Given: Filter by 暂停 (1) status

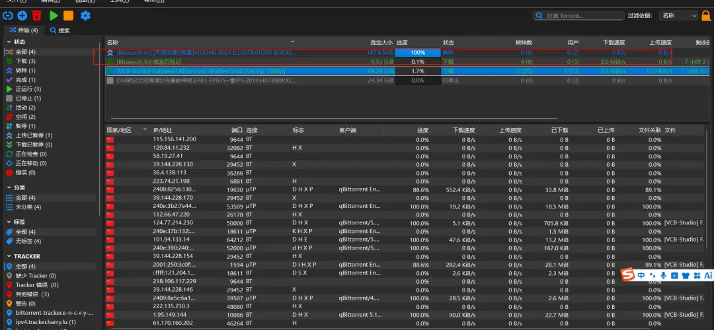Looking at the screenshot, I should (x=50, y=126).
